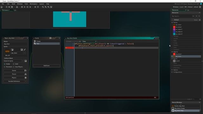Add a new workspace tab with plus
Viewport: 203px width, 114px height.
tap(15, 10)
